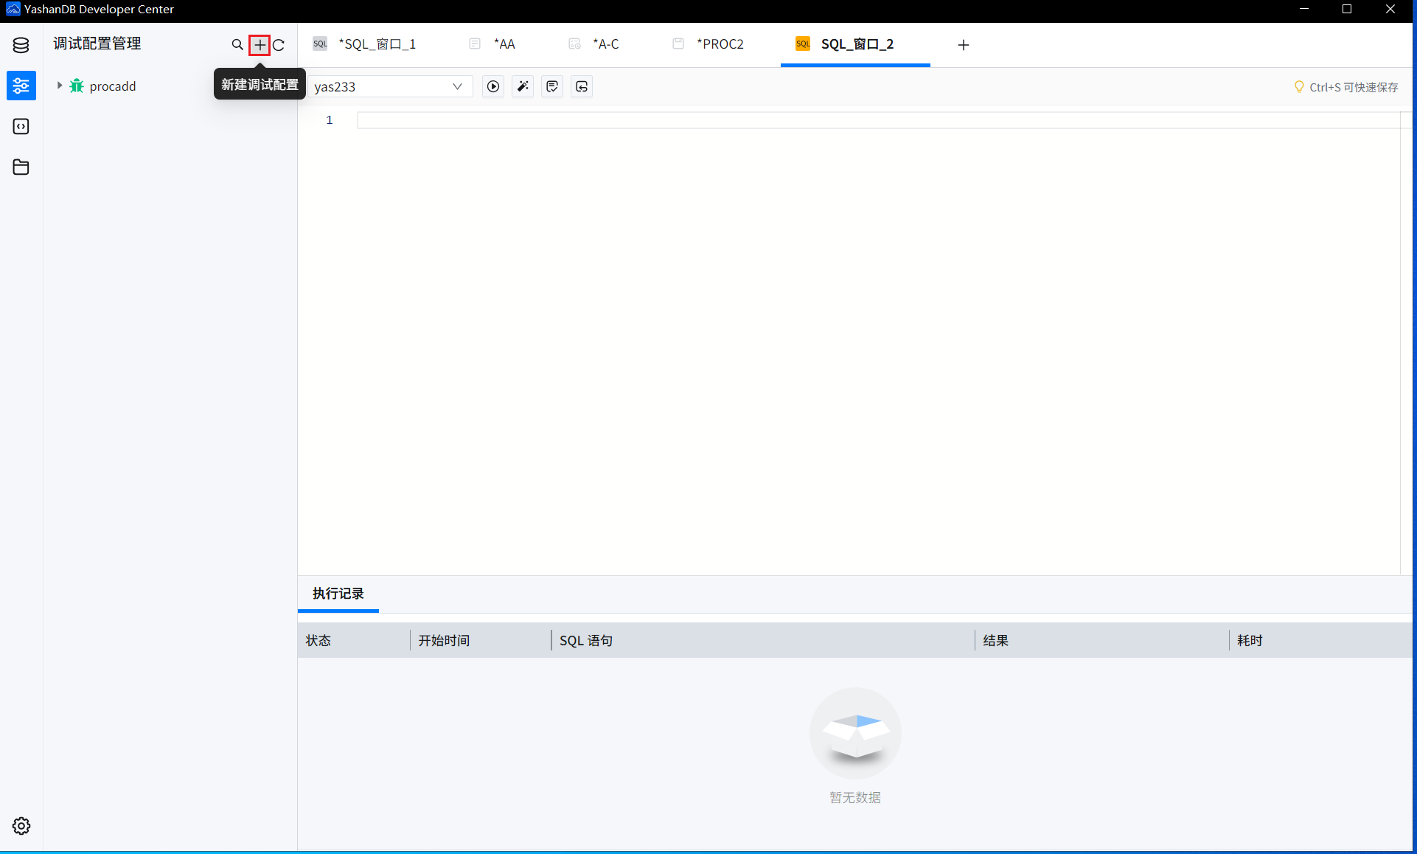The image size is (1417, 854).
Task: Open the yas233 connection dropdown
Action: point(389,86)
